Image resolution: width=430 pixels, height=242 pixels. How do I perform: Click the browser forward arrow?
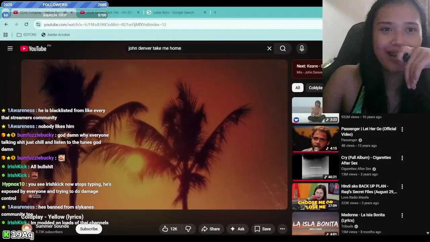[16, 24]
